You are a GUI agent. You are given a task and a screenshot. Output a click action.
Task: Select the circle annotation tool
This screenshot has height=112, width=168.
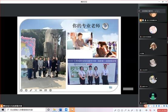[x=122, y=110]
